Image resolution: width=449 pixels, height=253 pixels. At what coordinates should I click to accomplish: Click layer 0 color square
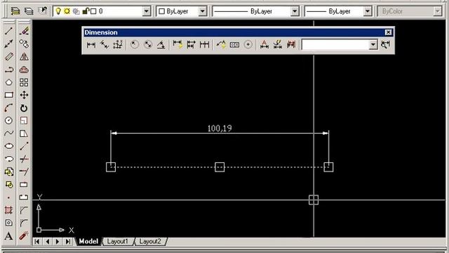(93, 11)
